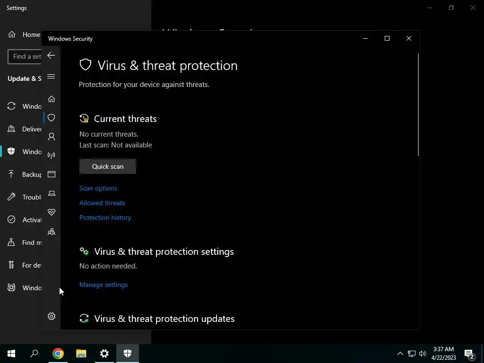Click the Windows Security vertical scrollbar
The height and width of the screenshot is (363, 484).
pos(418,105)
